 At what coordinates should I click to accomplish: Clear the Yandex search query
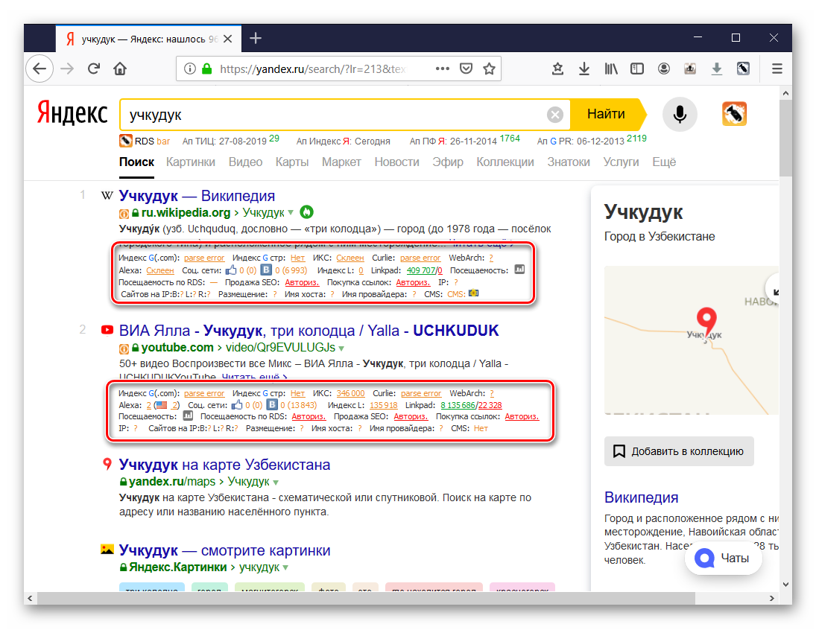[555, 115]
